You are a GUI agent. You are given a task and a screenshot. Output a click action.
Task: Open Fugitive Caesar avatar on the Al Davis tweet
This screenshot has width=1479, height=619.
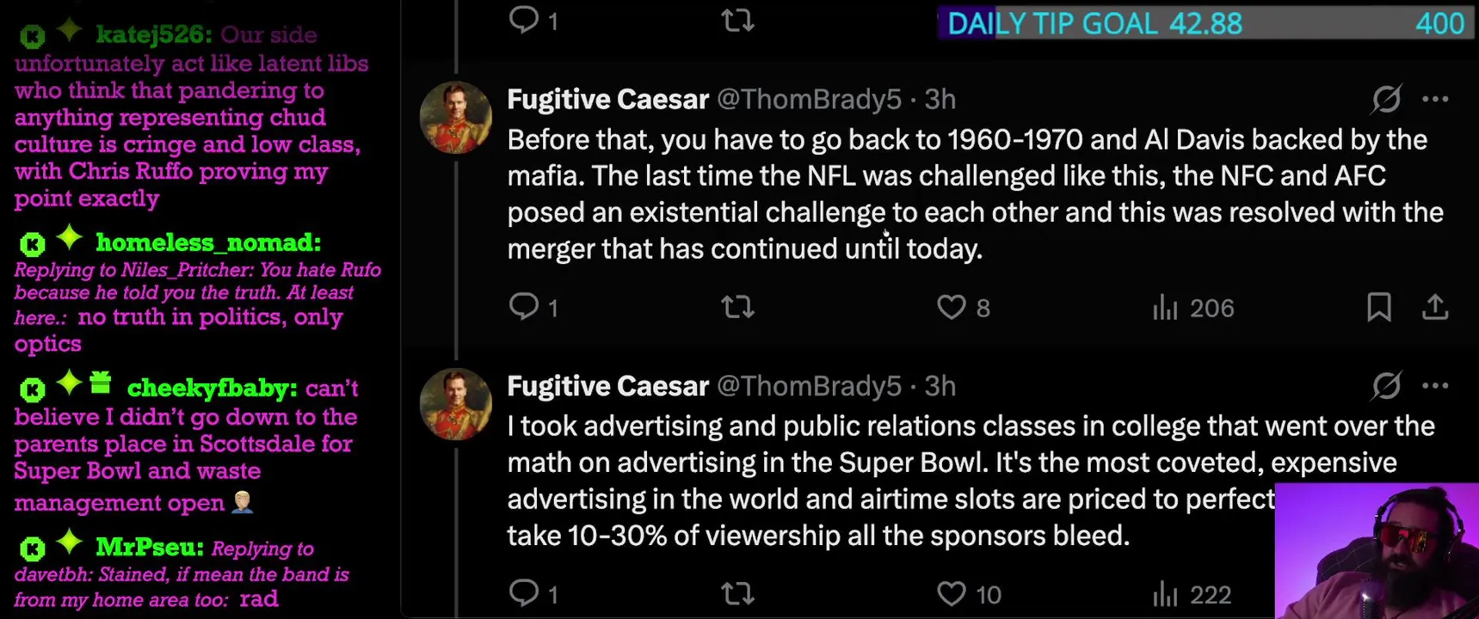click(x=455, y=118)
